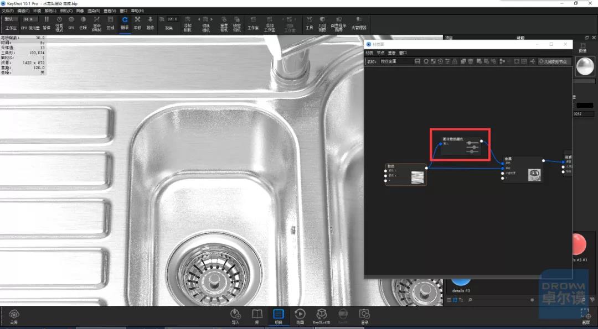Viewport: 598px width, 329px height.
Task: Open the 帮助 menu
Action: click(137, 11)
